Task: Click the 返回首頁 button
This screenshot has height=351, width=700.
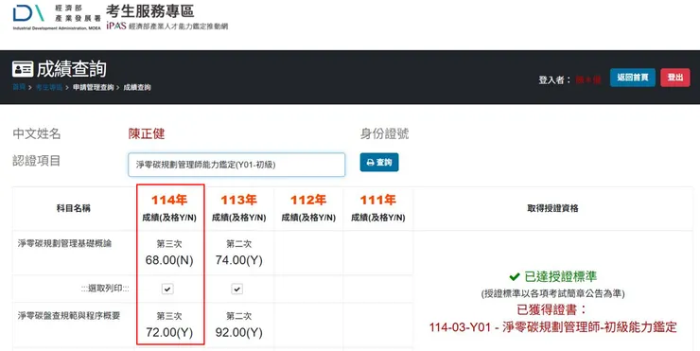Action: [633, 78]
